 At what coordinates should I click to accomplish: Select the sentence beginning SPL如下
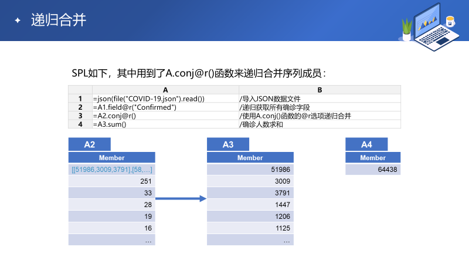point(199,73)
